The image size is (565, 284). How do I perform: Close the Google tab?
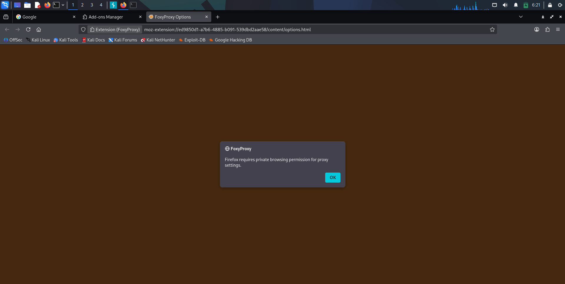click(x=74, y=17)
